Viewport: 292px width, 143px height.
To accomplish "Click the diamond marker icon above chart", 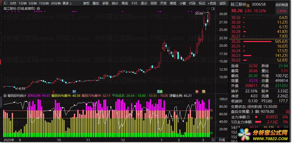I will point(208,9).
